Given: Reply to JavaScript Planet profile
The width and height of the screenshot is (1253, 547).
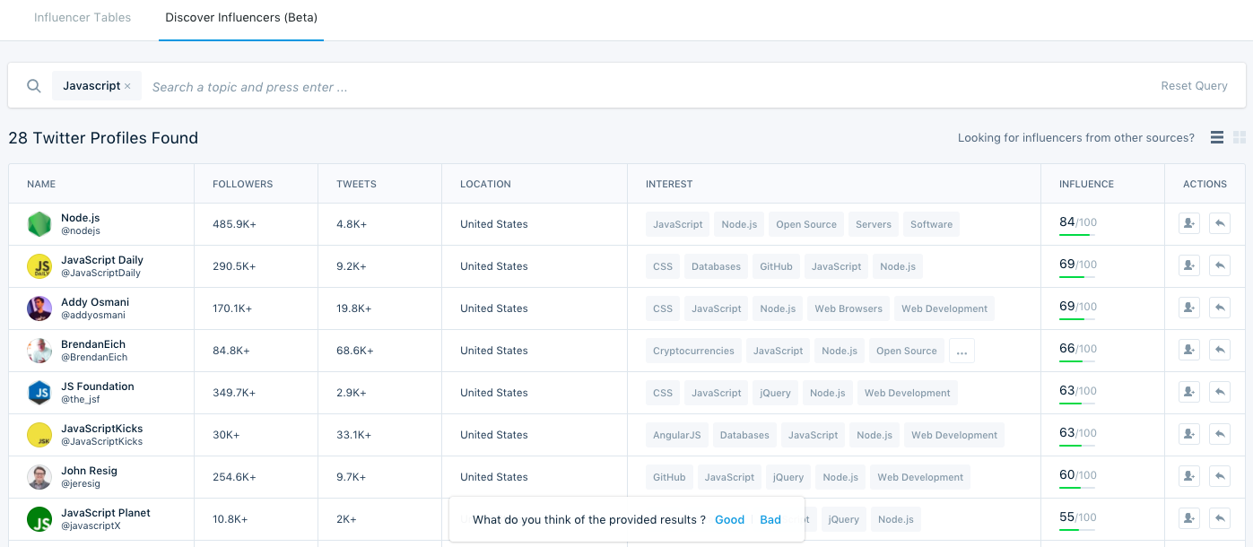Looking at the screenshot, I should coord(1220,518).
